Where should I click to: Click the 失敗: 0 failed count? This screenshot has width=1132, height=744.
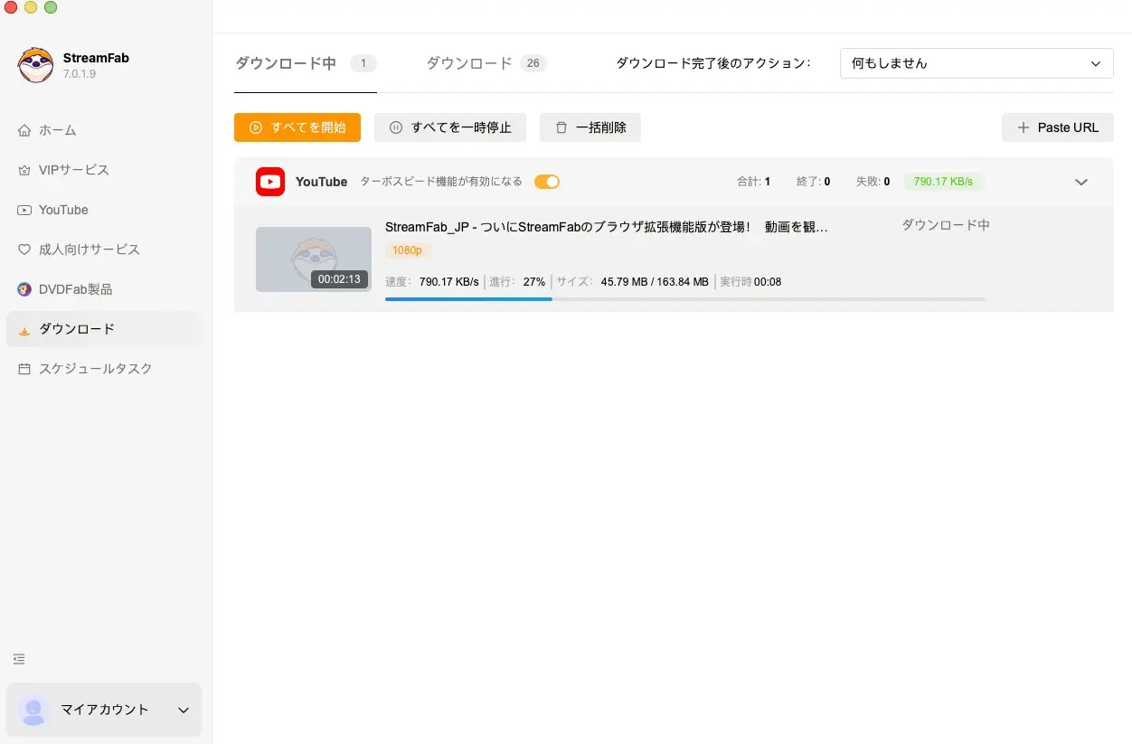pos(873,182)
